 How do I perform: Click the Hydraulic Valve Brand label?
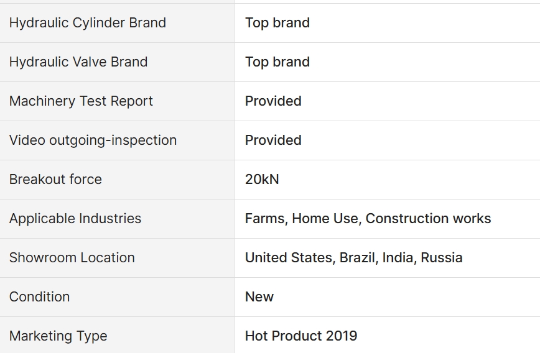click(x=78, y=62)
